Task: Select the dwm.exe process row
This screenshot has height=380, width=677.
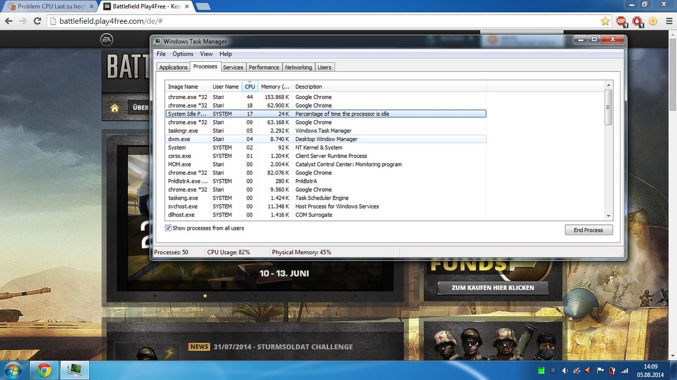Action: click(326, 139)
